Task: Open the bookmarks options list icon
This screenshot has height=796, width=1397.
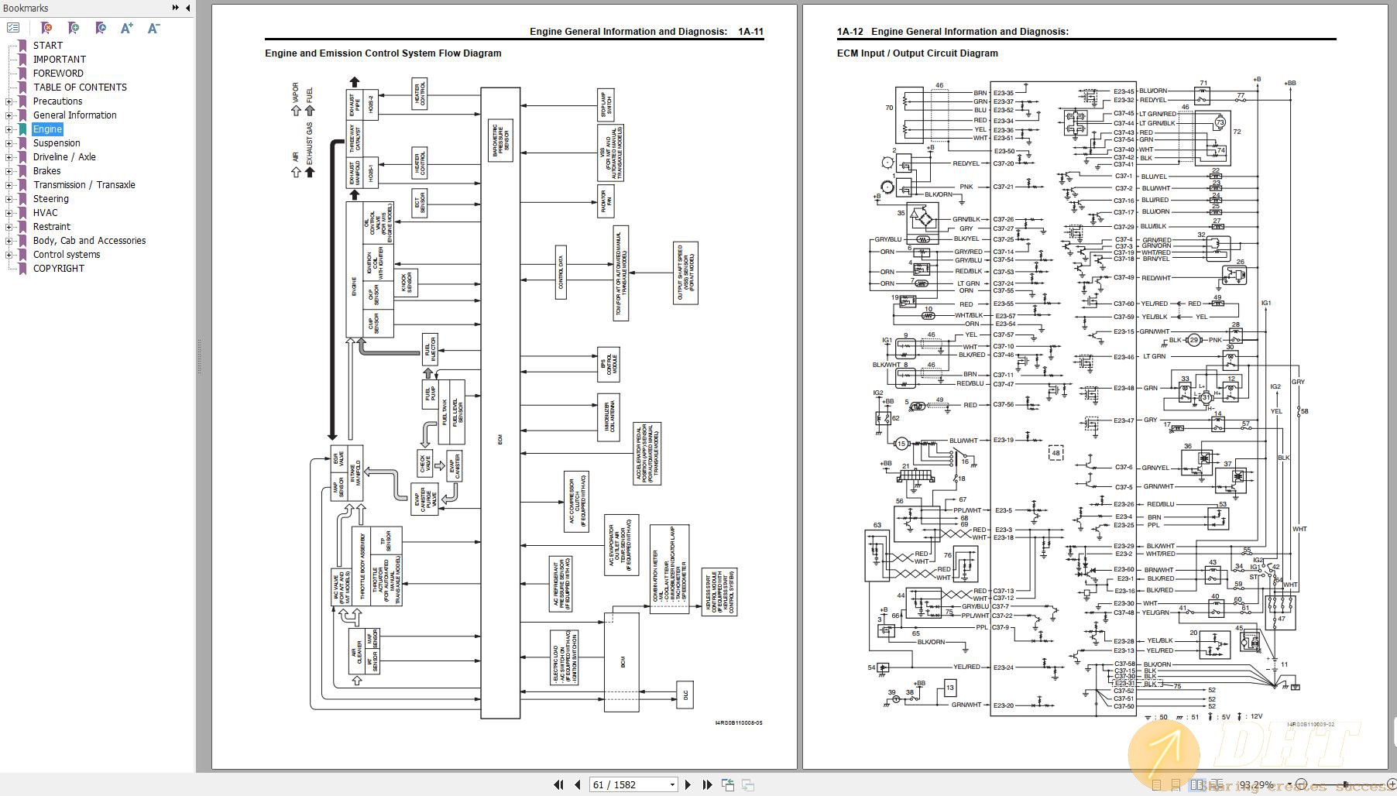Action: tap(13, 28)
